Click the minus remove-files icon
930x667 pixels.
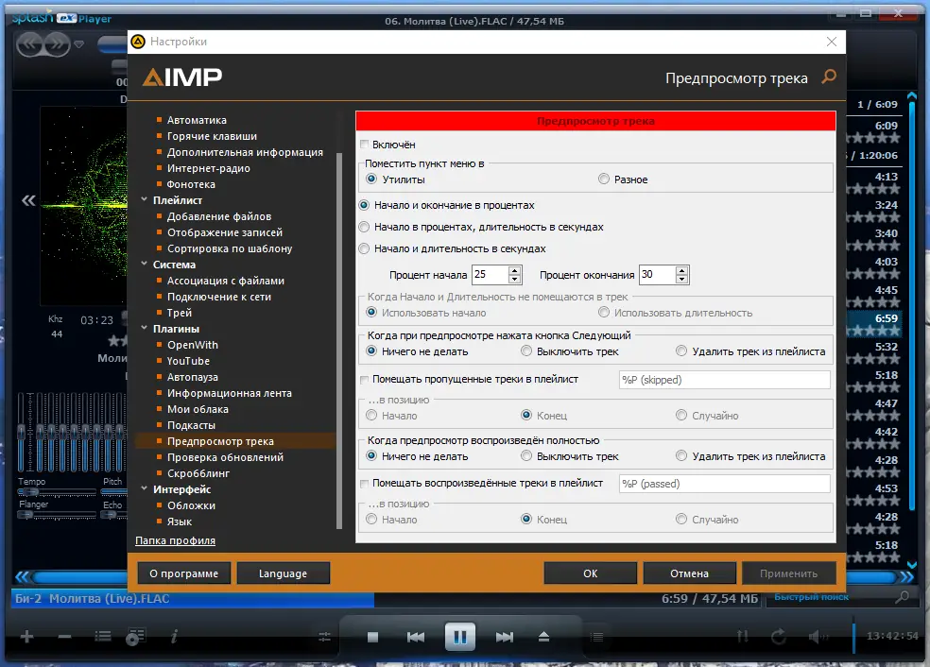pyautogui.click(x=64, y=637)
